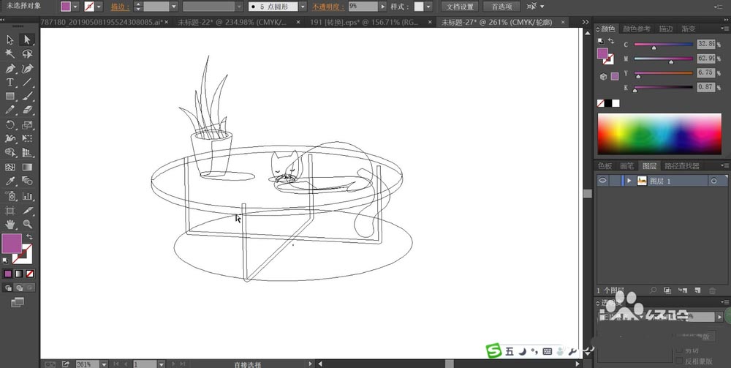Swap fill and stroke in toolbox
This screenshot has height=368, width=731.
coord(29,237)
